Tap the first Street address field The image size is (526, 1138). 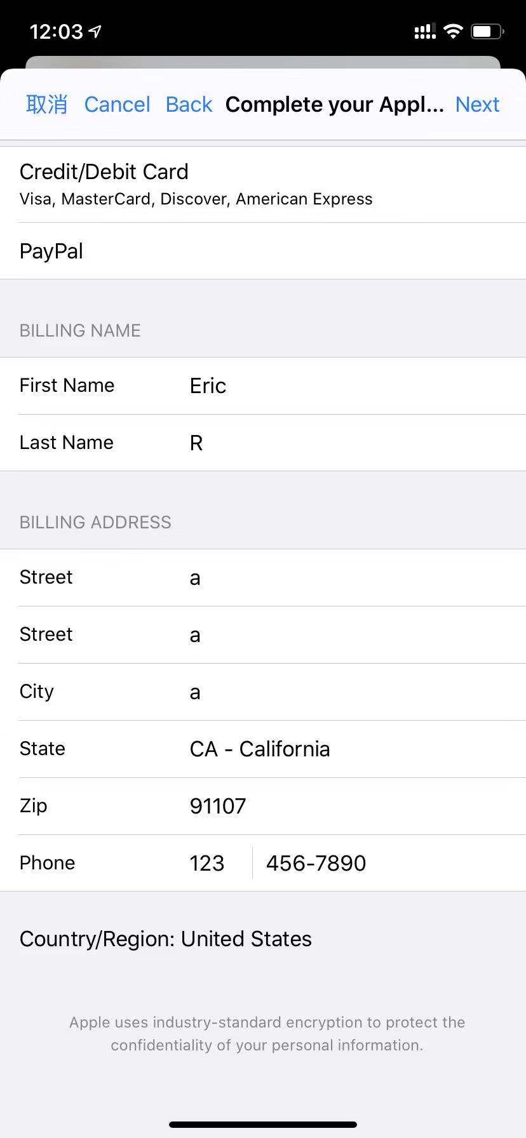pos(286,577)
